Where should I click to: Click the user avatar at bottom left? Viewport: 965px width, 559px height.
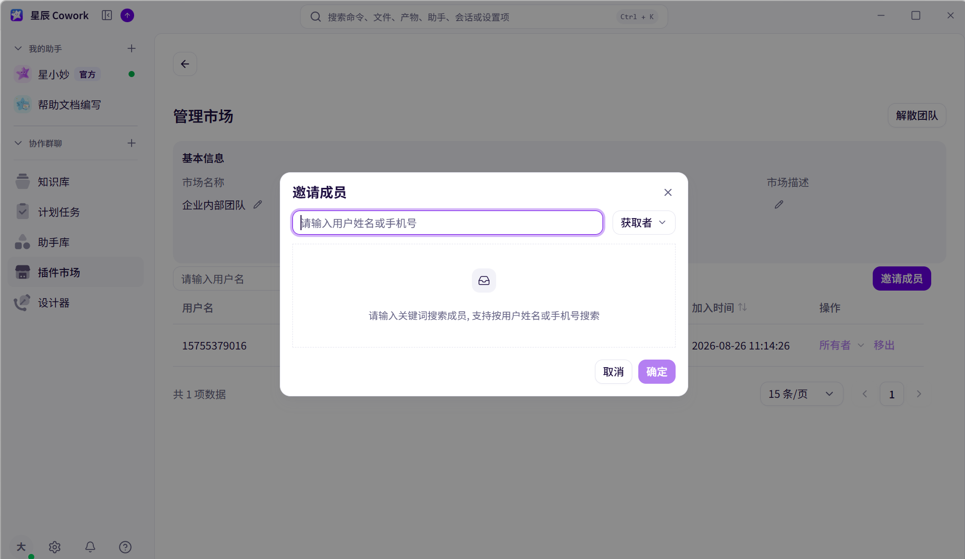(21, 547)
